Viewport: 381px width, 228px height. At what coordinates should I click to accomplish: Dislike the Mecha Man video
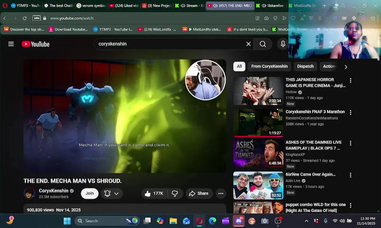point(175,193)
